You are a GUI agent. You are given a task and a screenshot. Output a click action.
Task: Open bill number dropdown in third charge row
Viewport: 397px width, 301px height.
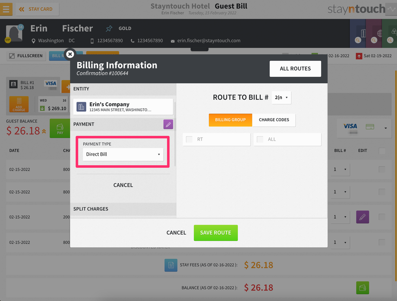[x=340, y=217]
